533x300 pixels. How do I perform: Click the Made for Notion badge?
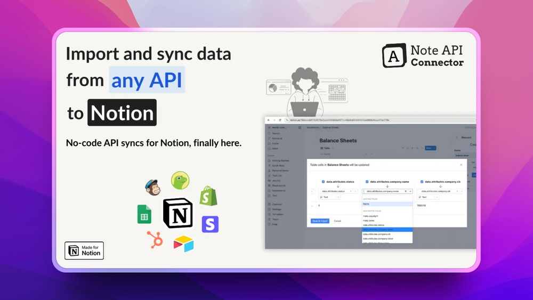[x=84, y=250]
